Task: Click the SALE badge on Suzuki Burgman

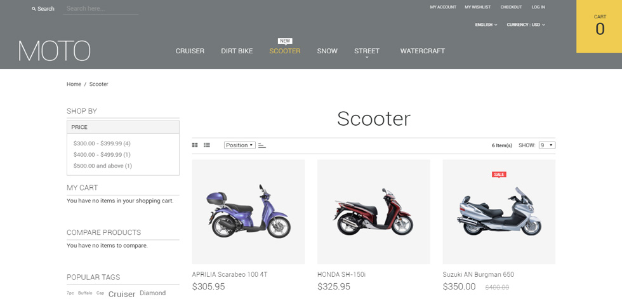Action: 499,175
